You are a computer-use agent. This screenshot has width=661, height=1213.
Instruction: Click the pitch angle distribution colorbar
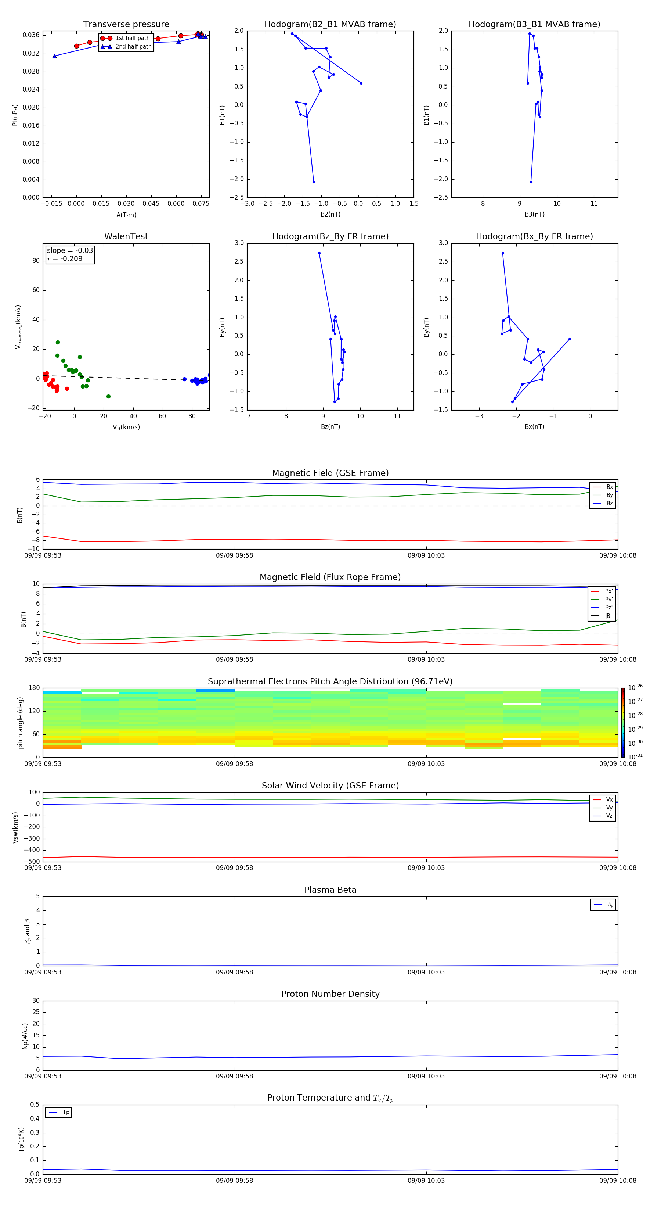pos(622,723)
